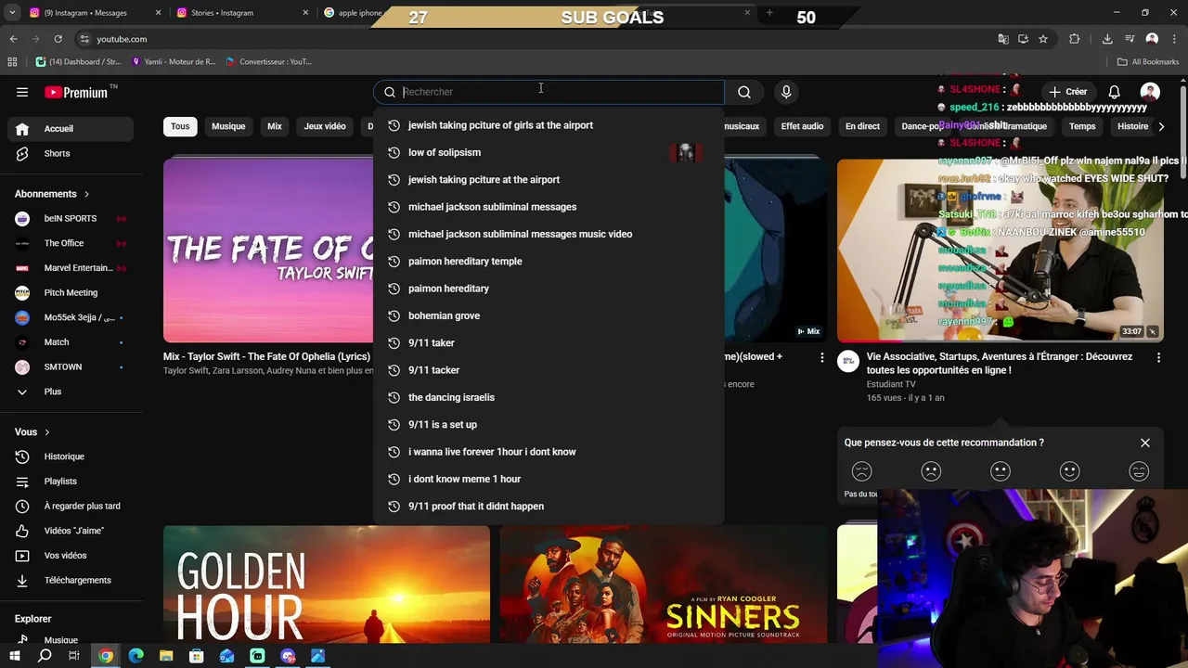Click the search magnifier button
The width and height of the screenshot is (1188, 668).
click(744, 92)
